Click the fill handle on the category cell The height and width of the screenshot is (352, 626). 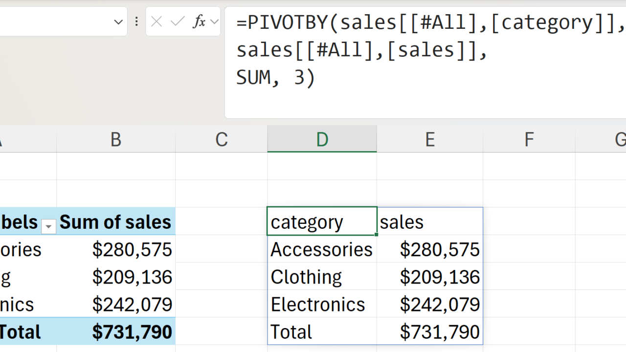coord(377,235)
